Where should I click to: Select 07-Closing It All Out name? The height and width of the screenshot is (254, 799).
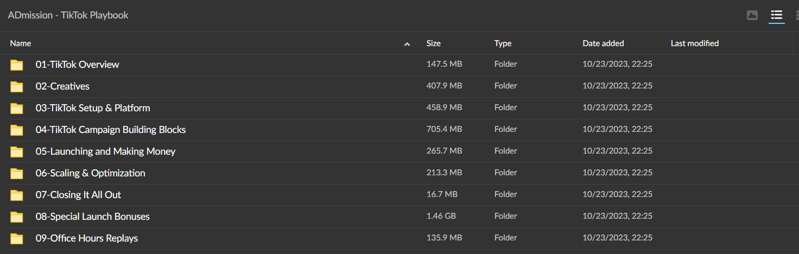(x=78, y=195)
